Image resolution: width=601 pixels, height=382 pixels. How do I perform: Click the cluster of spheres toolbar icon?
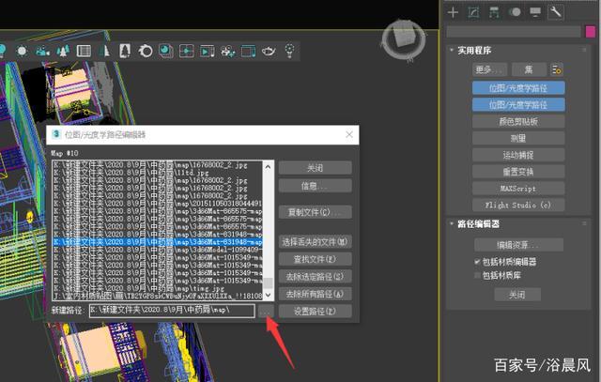227,51
